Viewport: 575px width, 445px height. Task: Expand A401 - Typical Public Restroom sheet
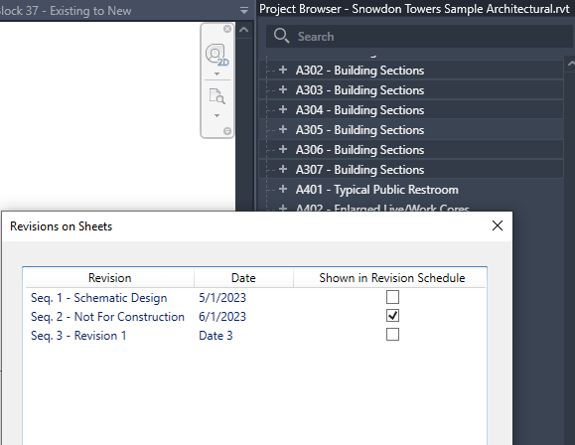pyautogui.click(x=283, y=189)
